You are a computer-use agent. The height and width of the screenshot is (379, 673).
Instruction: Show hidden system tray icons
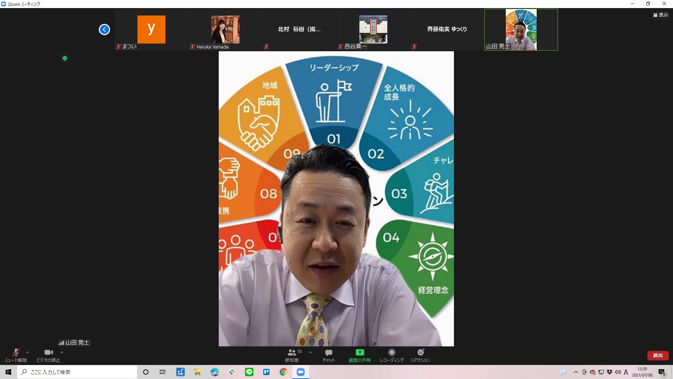[x=576, y=372]
